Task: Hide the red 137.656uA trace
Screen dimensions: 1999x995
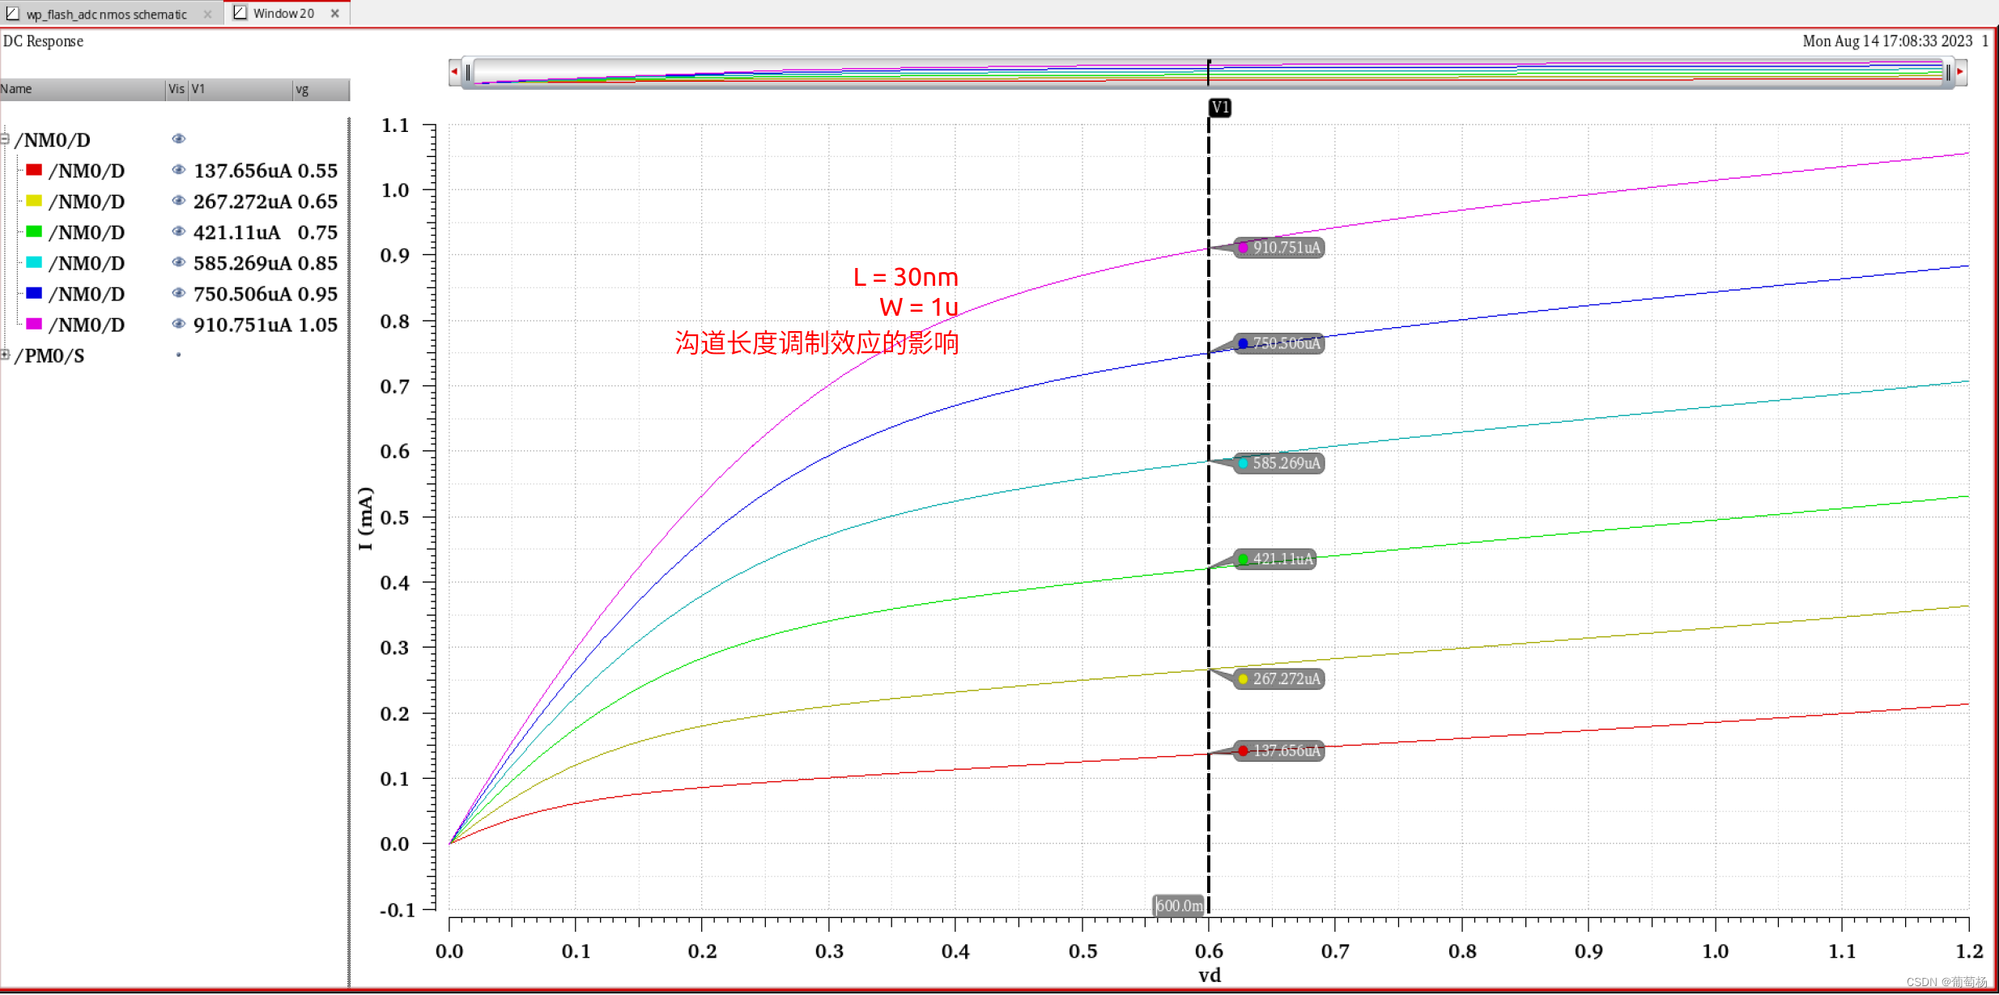Action: (178, 170)
